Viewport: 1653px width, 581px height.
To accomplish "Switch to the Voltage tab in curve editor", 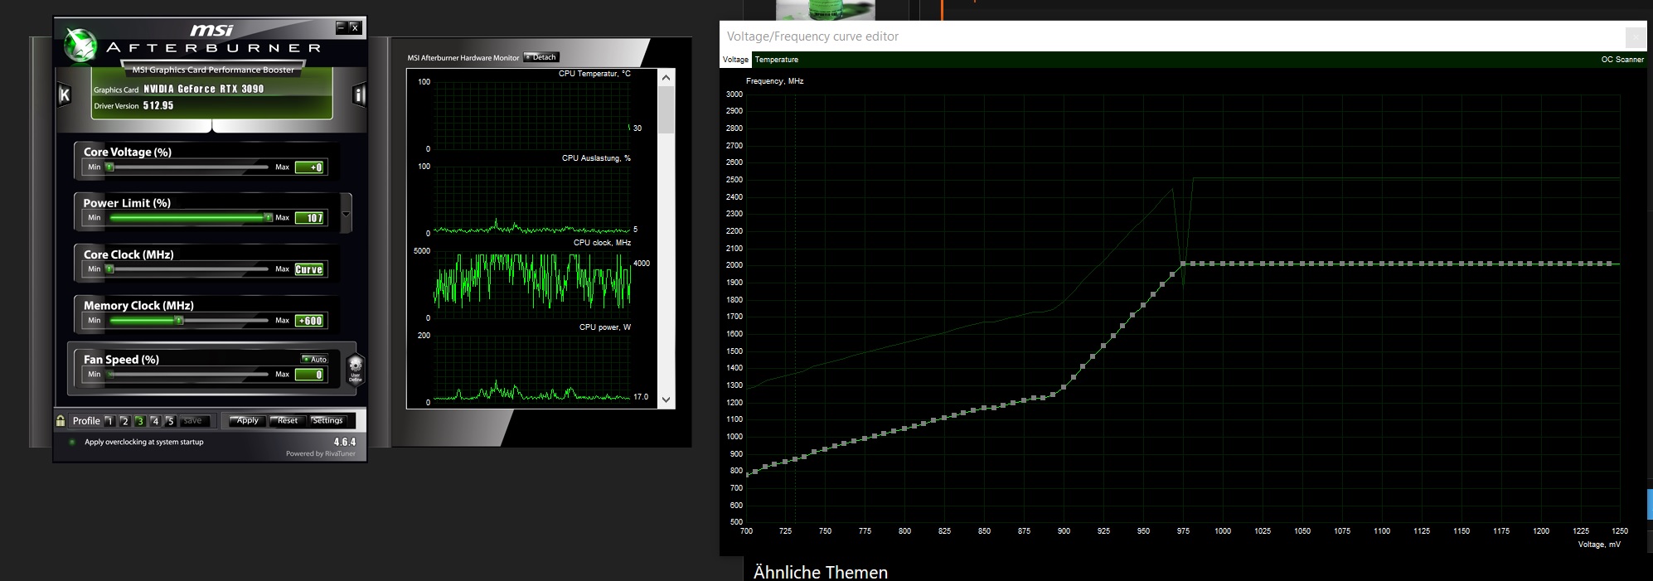I will point(735,60).
